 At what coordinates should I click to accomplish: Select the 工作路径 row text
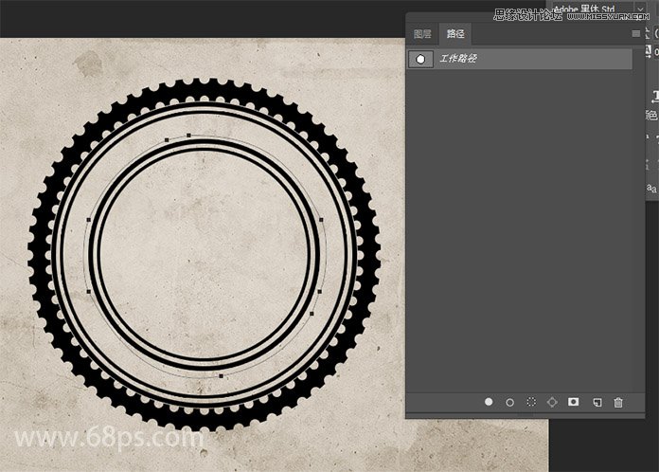(458, 59)
